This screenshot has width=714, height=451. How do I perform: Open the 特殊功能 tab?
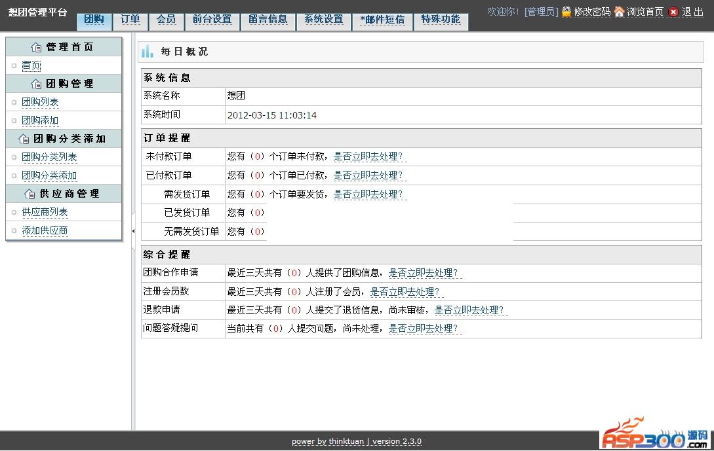(441, 20)
